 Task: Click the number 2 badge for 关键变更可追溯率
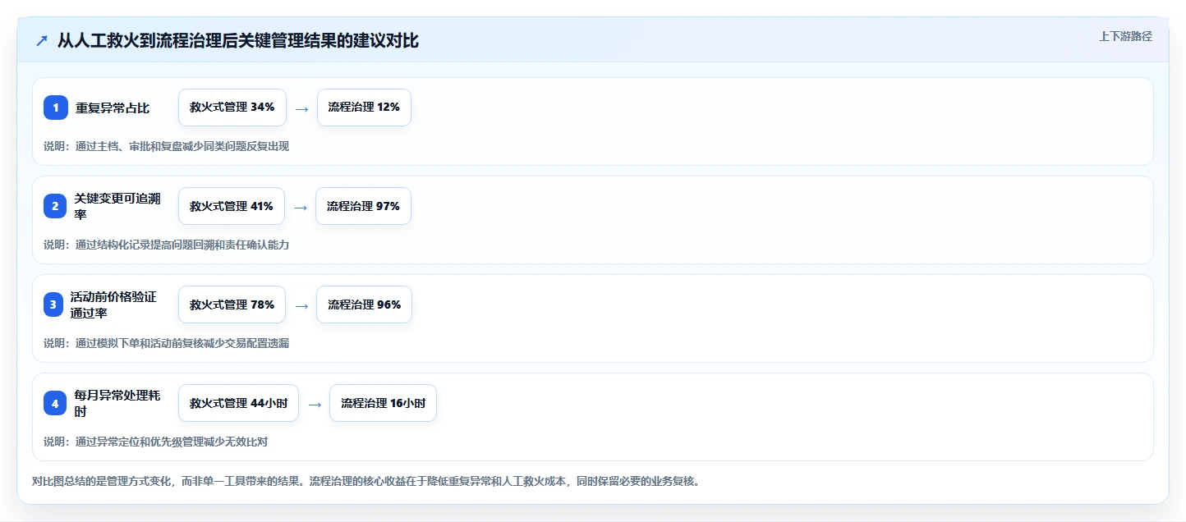[56, 206]
